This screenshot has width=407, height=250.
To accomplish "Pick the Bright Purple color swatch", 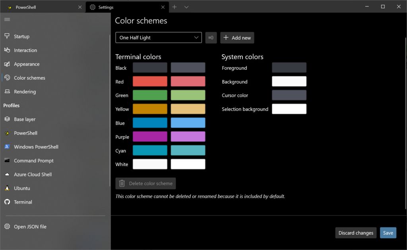I will coord(188,137).
